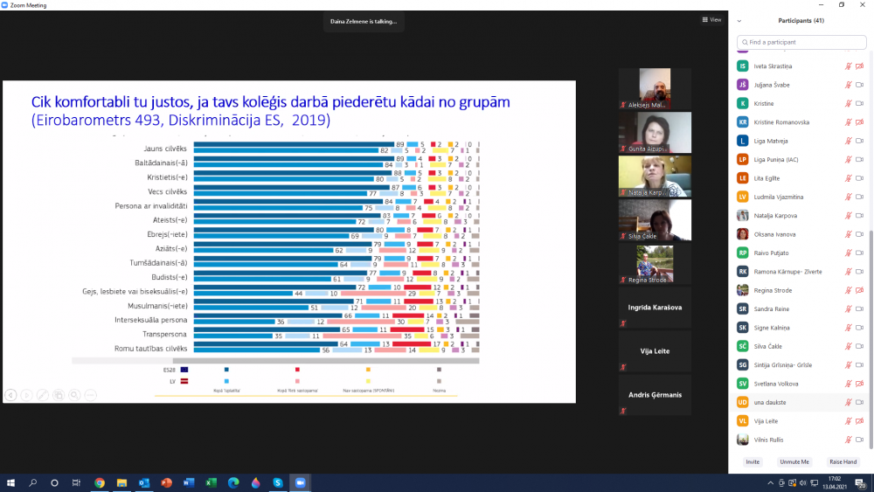Screen dimensions: 874x492
Task: Click the see all slides icon
Action: [x=59, y=395]
